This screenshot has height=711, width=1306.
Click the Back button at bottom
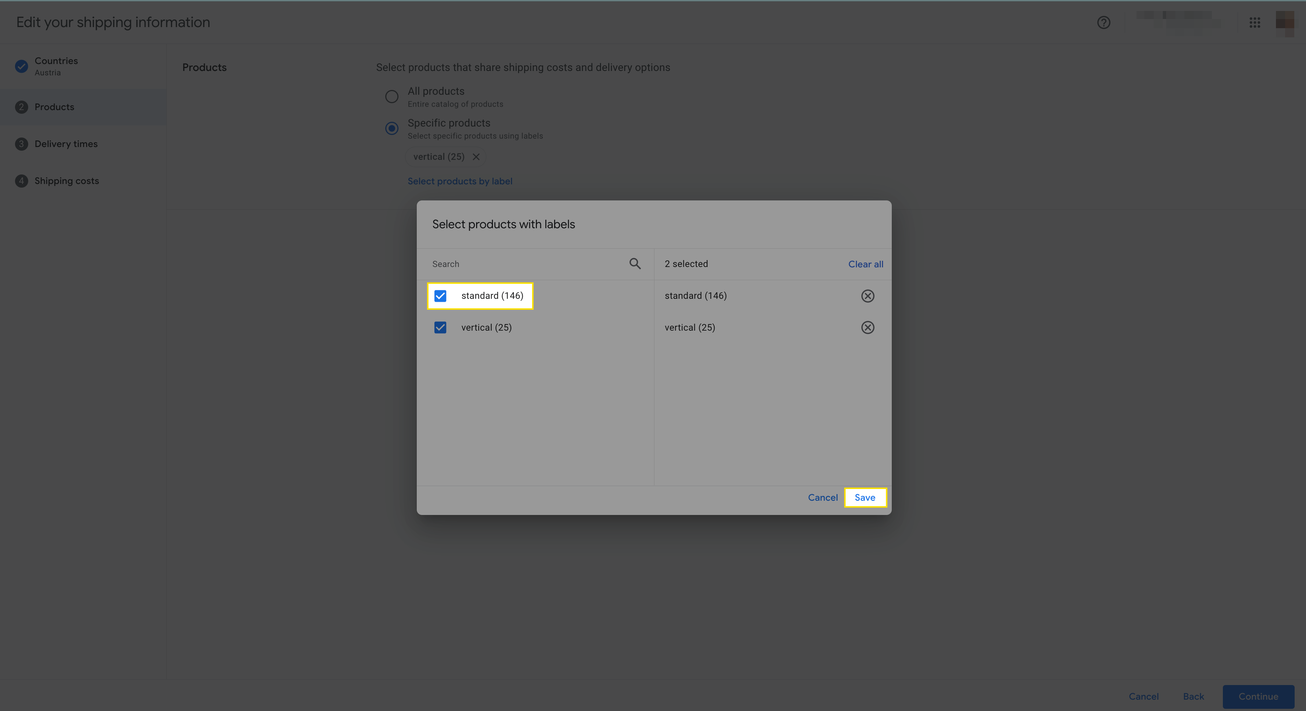click(x=1194, y=696)
